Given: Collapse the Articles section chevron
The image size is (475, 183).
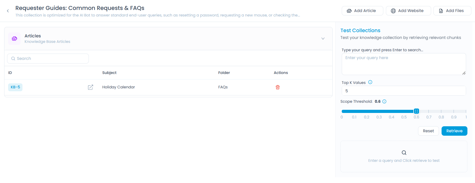Looking at the screenshot, I should click(323, 39).
